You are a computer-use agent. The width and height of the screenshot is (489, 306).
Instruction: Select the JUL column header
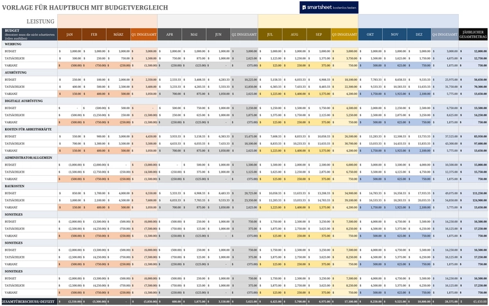pyautogui.click(x=270, y=35)
